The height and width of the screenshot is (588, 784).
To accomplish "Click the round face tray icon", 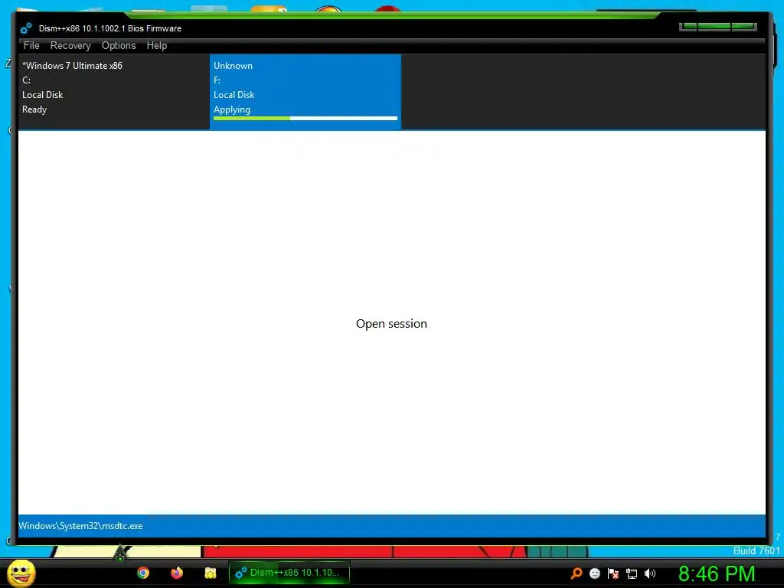I will pos(594,573).
